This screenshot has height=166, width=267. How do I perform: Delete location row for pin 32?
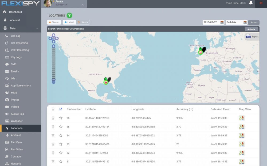click(x=53, y=153)
